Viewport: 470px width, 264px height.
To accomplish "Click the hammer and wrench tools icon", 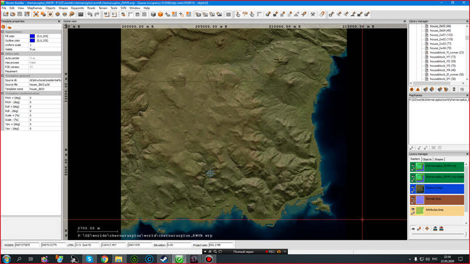I will pos(313,14).
